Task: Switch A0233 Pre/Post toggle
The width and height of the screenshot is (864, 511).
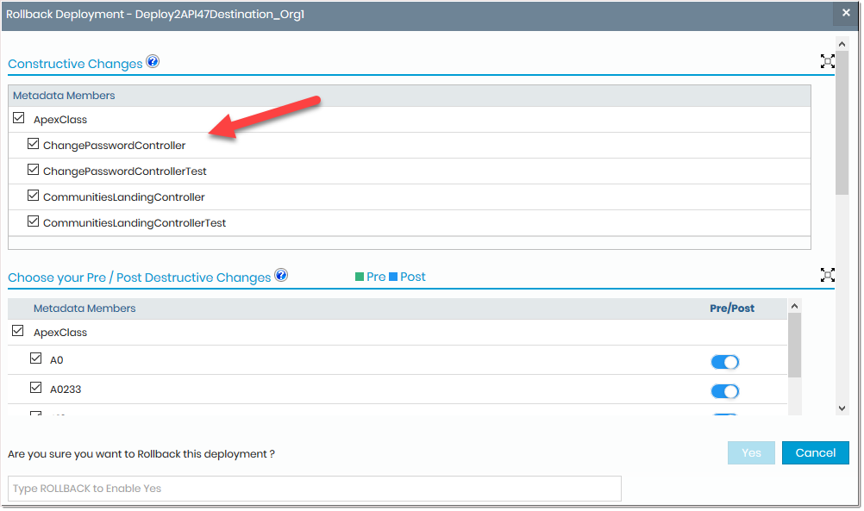Action: pos(724,391)
